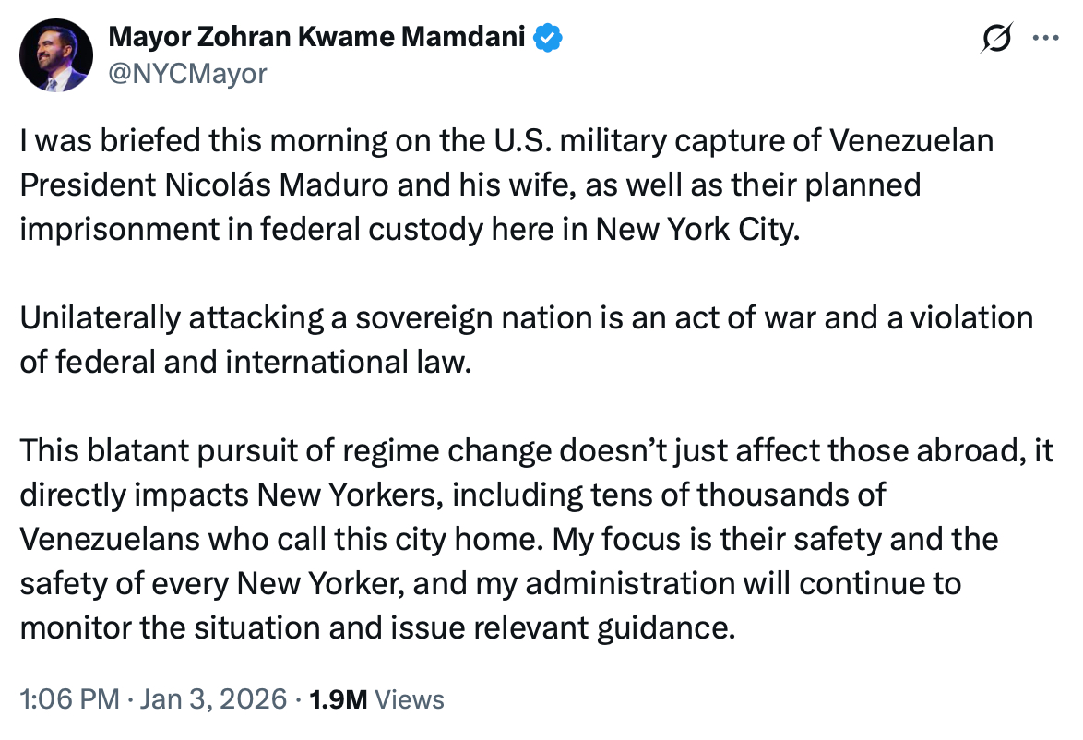Click the 1:06 PM timestamp
Screen dimensions: 1083x740
point(68,699)
